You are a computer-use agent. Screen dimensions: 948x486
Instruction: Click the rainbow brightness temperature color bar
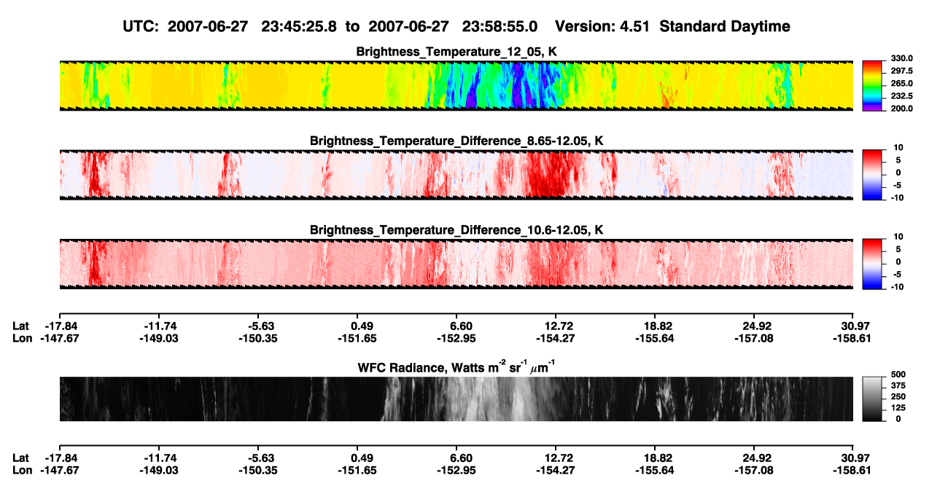pos(871,85)
